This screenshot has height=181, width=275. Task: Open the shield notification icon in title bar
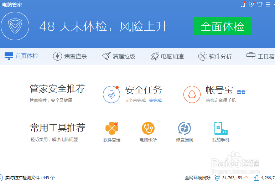point(251,4)
